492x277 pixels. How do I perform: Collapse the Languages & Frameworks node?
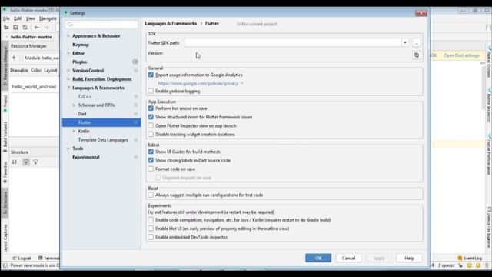click(68, 88)
